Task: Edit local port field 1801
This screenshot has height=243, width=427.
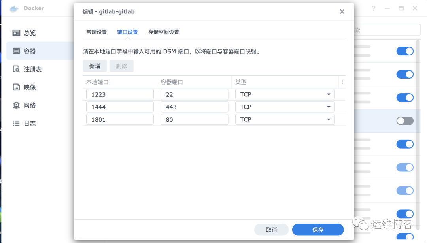Action: pos(120,119)
